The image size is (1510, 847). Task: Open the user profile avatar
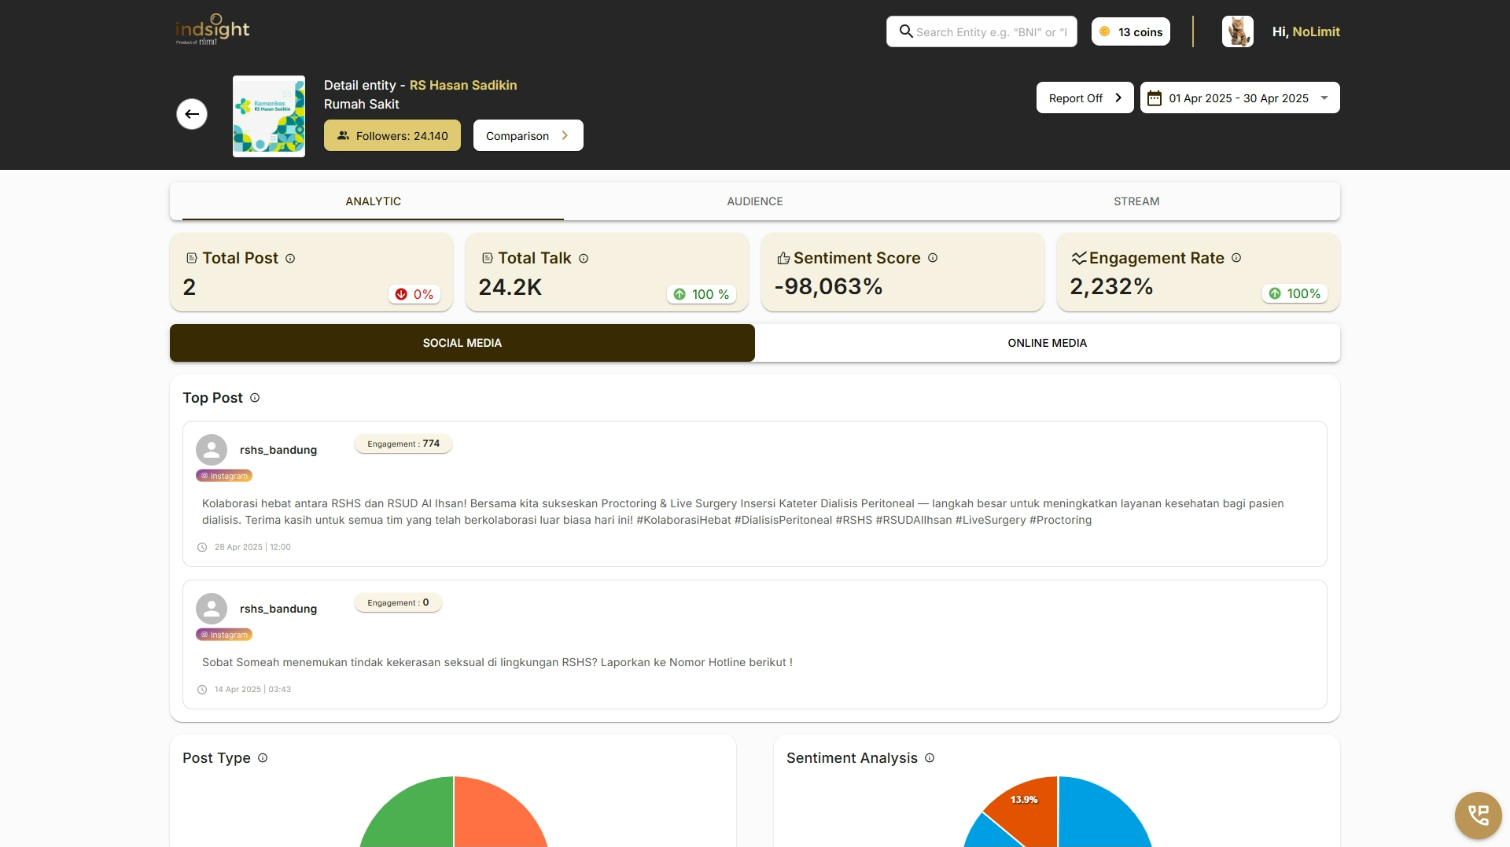pyautogui.click(x=1237, y=31)
